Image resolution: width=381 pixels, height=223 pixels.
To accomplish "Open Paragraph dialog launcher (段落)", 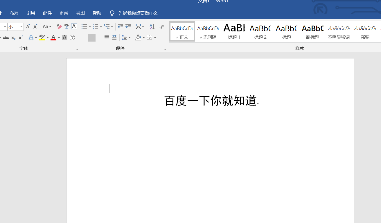I will point(164,49).
